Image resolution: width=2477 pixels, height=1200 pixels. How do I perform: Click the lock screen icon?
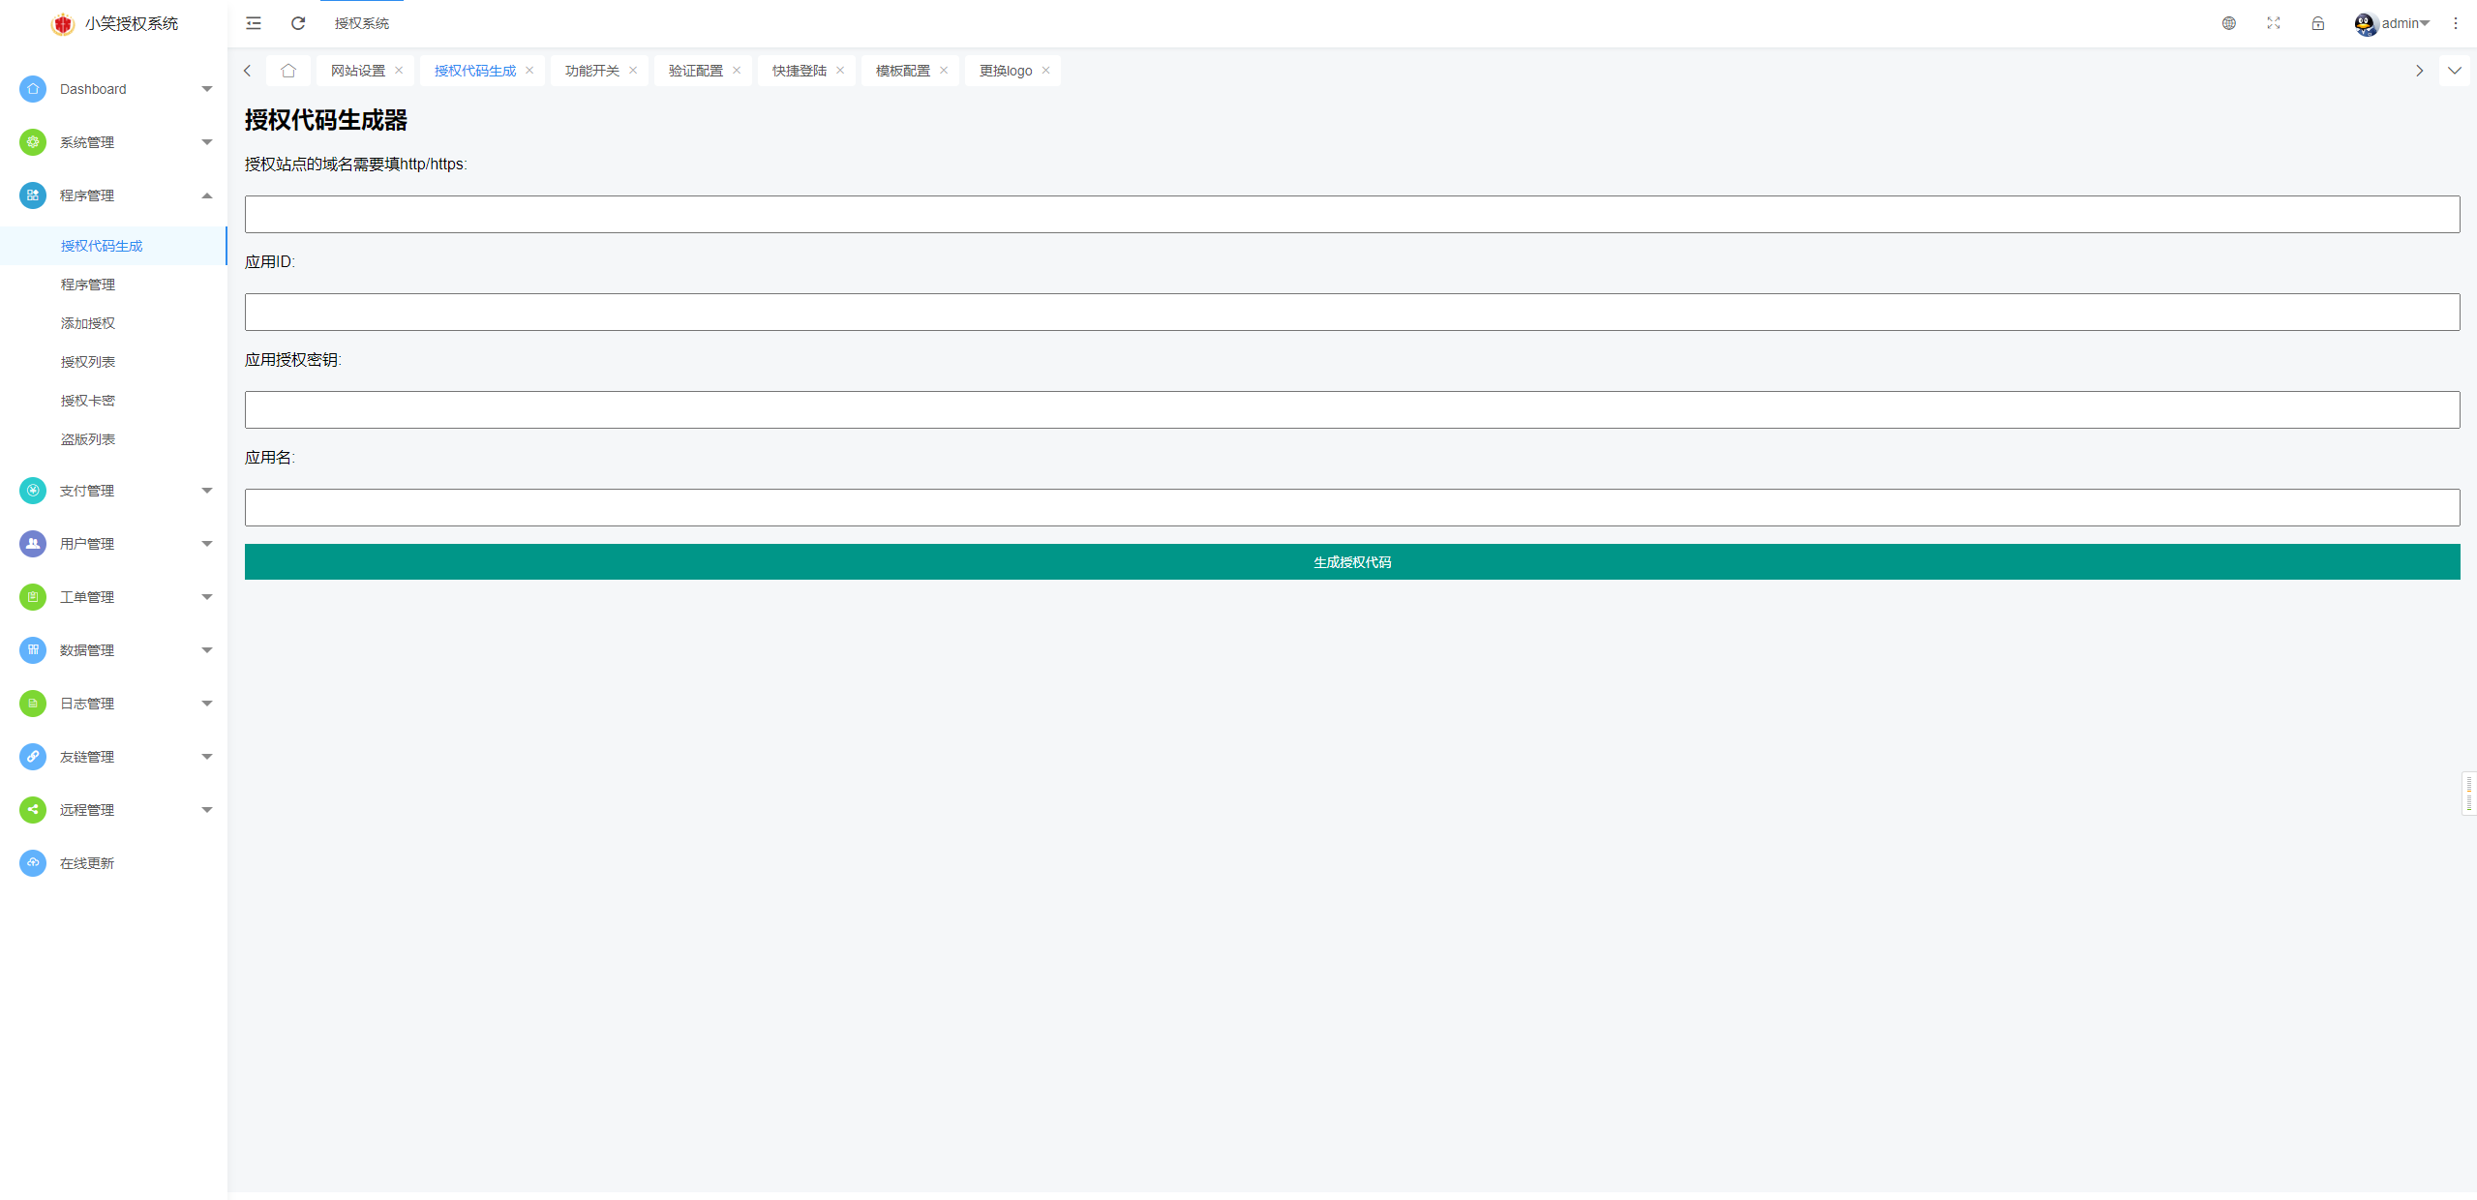click(x=2317, y=23)
